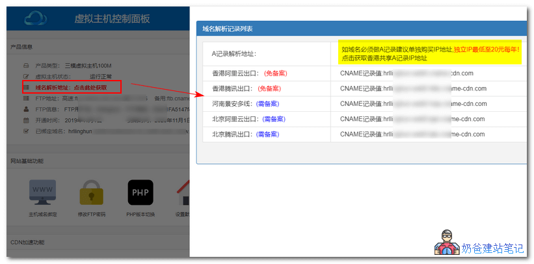Open the 主机域名绑定 WWW monitor icon
The image size is (534, 264).
(x=42, y=192)
